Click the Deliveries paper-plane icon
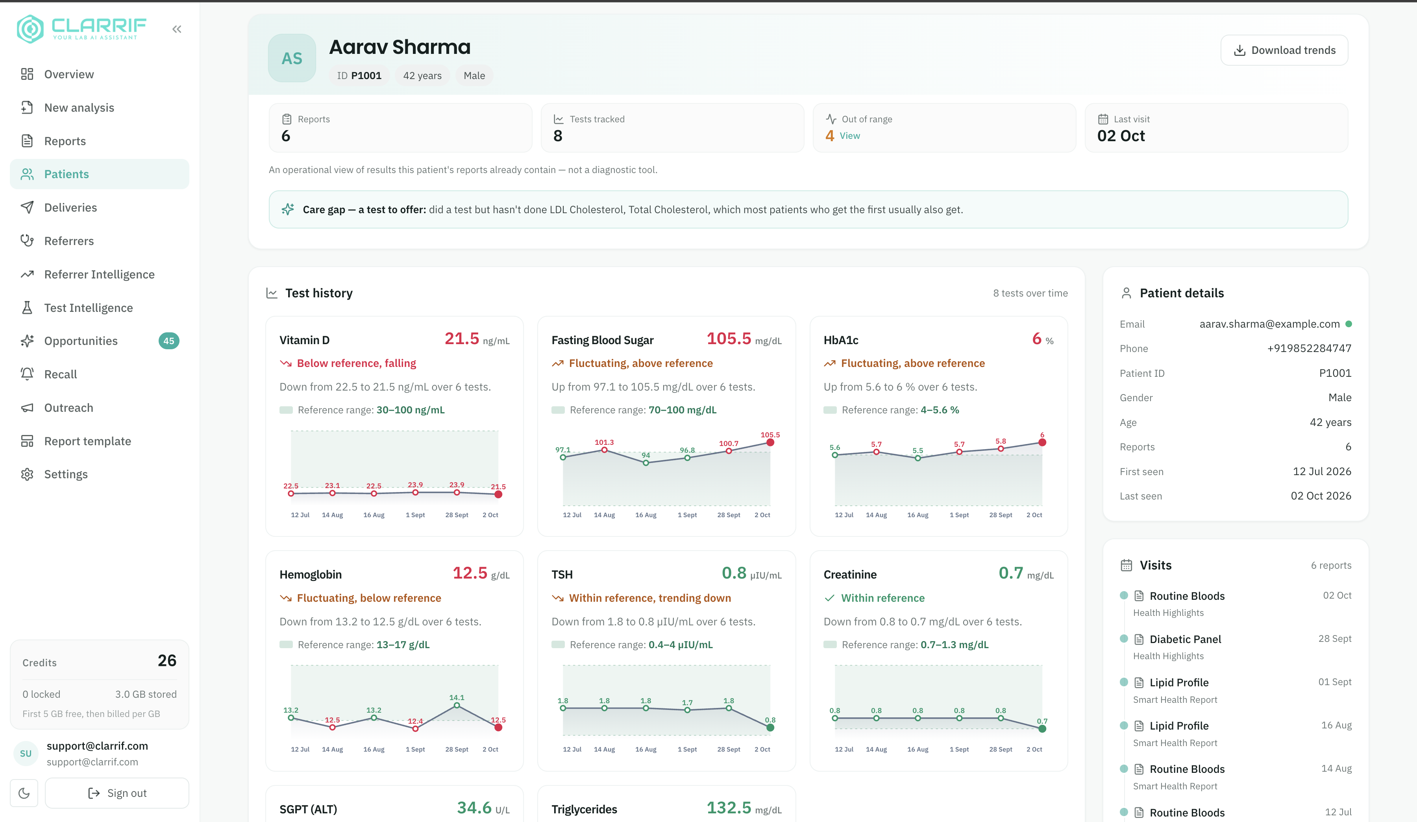This screenshot has width=1417, height=822. [x=27, y=207]
